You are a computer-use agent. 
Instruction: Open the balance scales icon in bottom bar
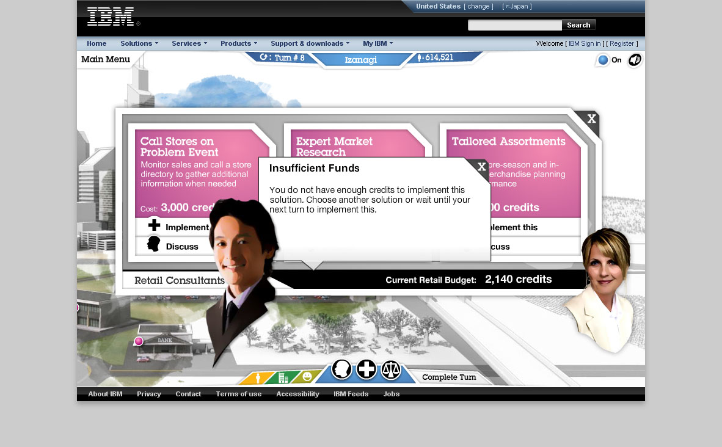(x=391, y=369)
